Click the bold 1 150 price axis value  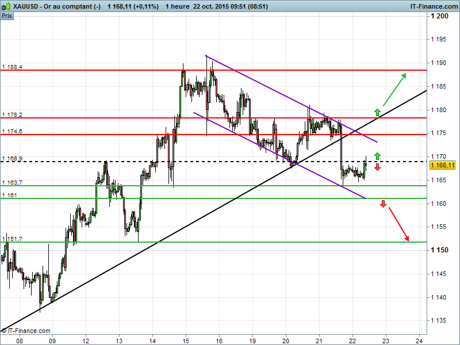[x=439, y=250]
